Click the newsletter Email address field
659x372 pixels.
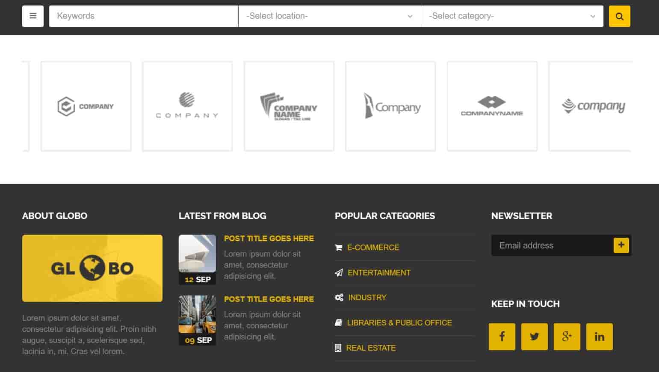(x=552, y=245)
